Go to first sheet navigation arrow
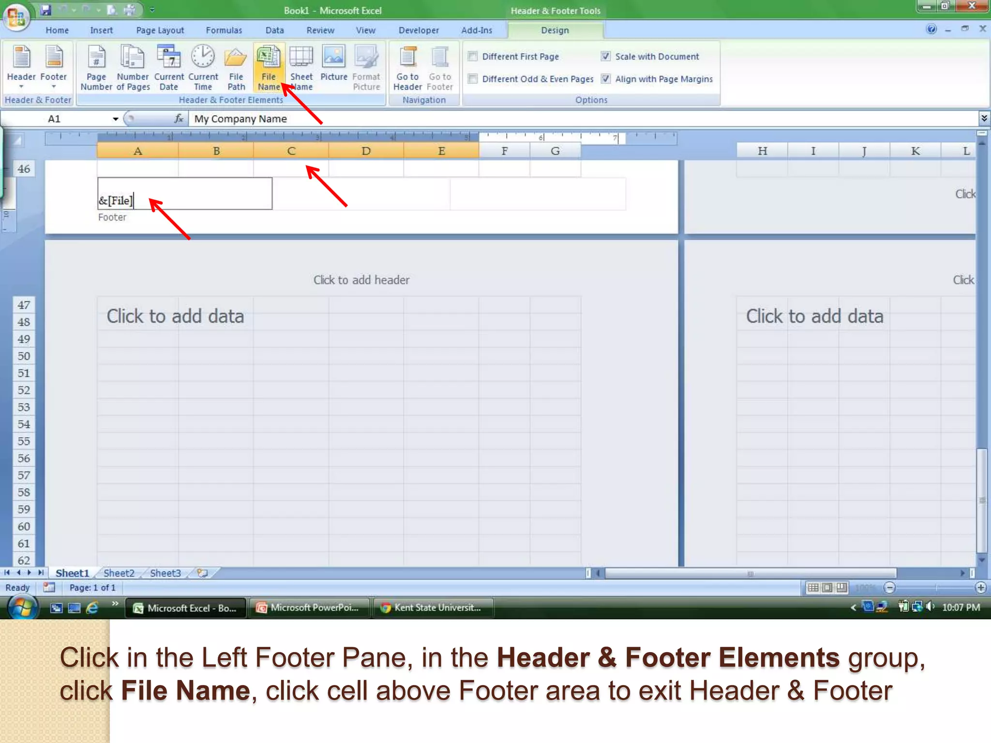 [x=7, y=573]
